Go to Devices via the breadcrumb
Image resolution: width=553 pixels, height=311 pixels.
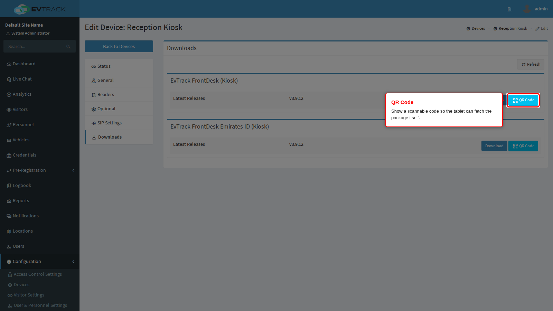coord(476,28)
